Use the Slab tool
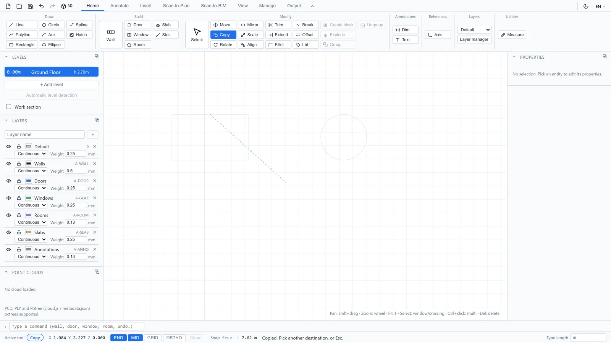Image resolution: width=611 pixels, height=343 pixels. pos(166,25)
